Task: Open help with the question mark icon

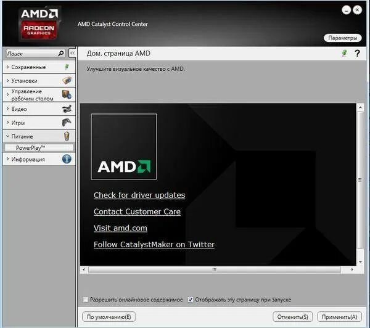Action: tap(357, 53)
